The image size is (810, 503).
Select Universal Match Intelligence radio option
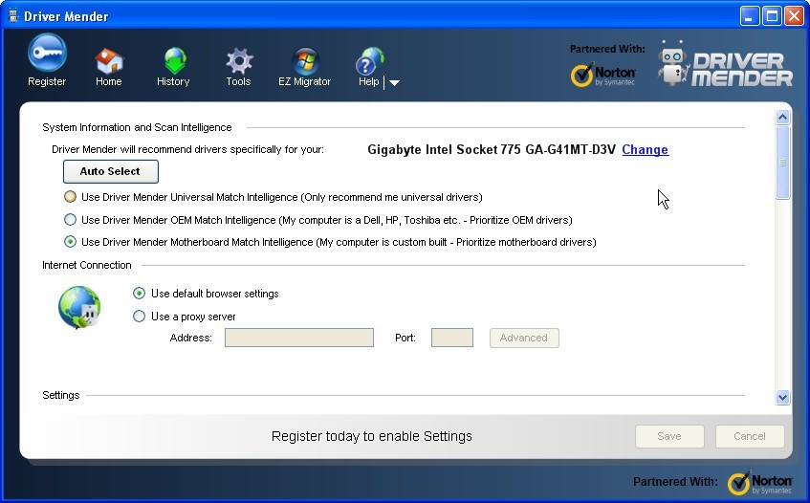click(70, 197)
